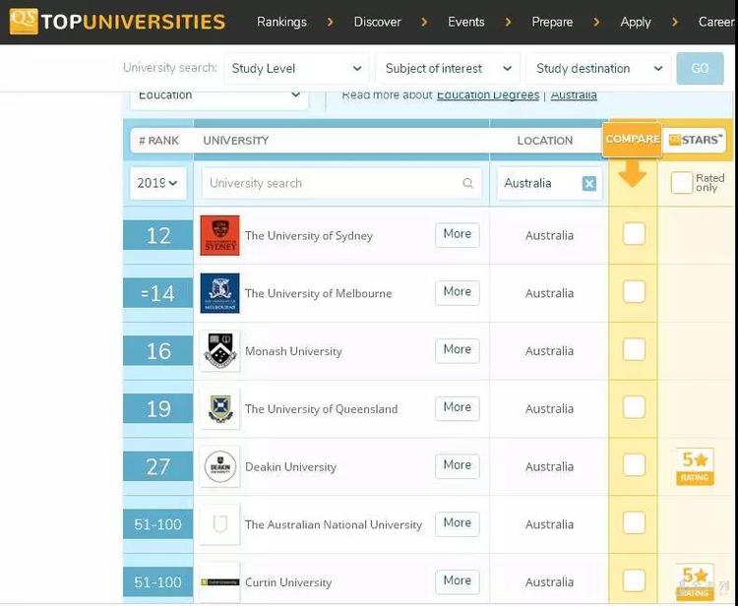Click the Deakin University round logo
Image resolution: width=738 pixels, height=606 pixels.
point(219,467)
